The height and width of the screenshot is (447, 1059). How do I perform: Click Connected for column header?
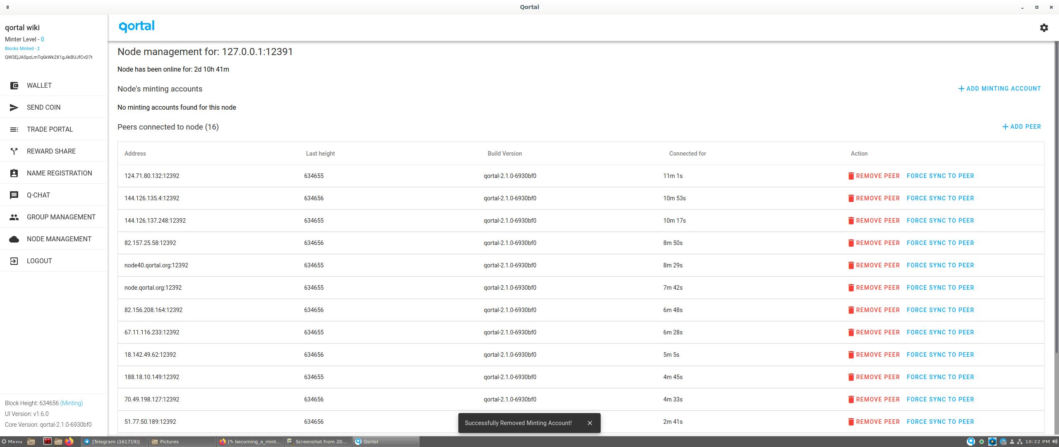pyautogui.click(x=688, y=154)
